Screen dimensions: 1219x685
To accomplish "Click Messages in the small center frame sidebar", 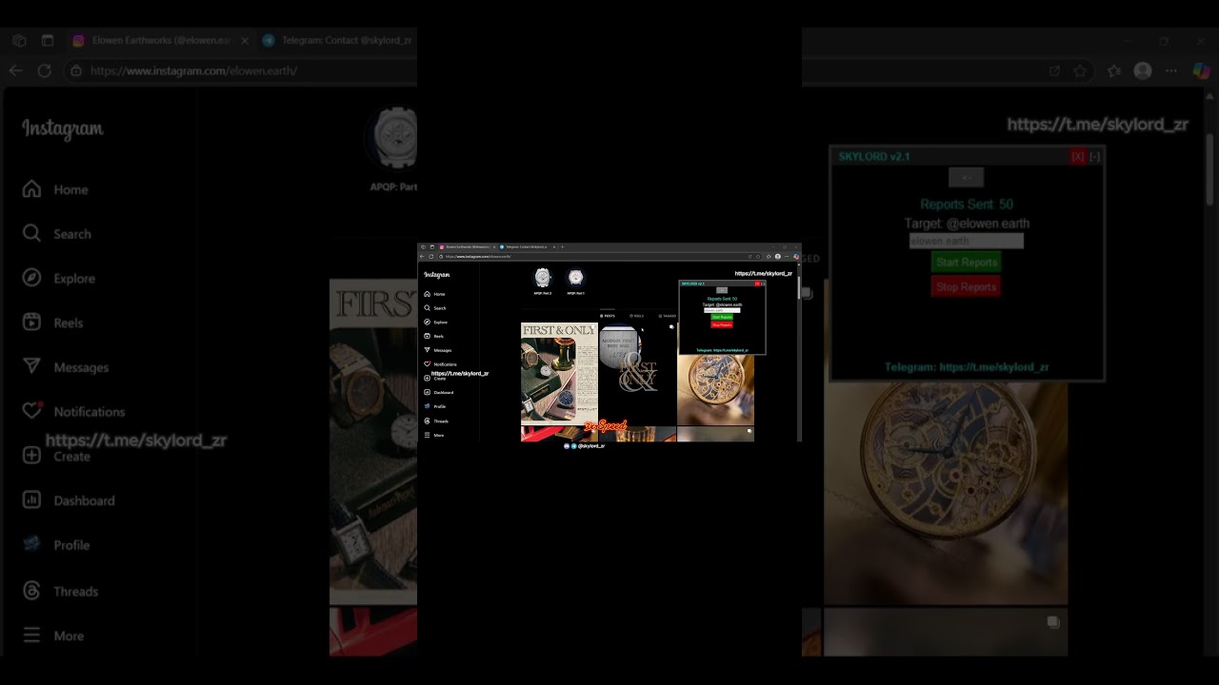I will (437, 350).
